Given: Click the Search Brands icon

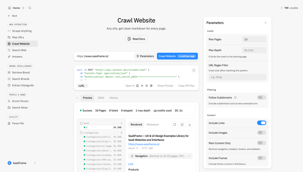Looking at the screenshot, I should click(9, 79).
